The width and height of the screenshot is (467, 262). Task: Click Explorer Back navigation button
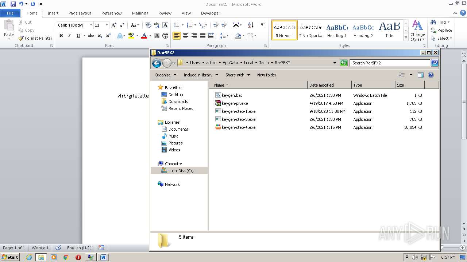[157, 63]
